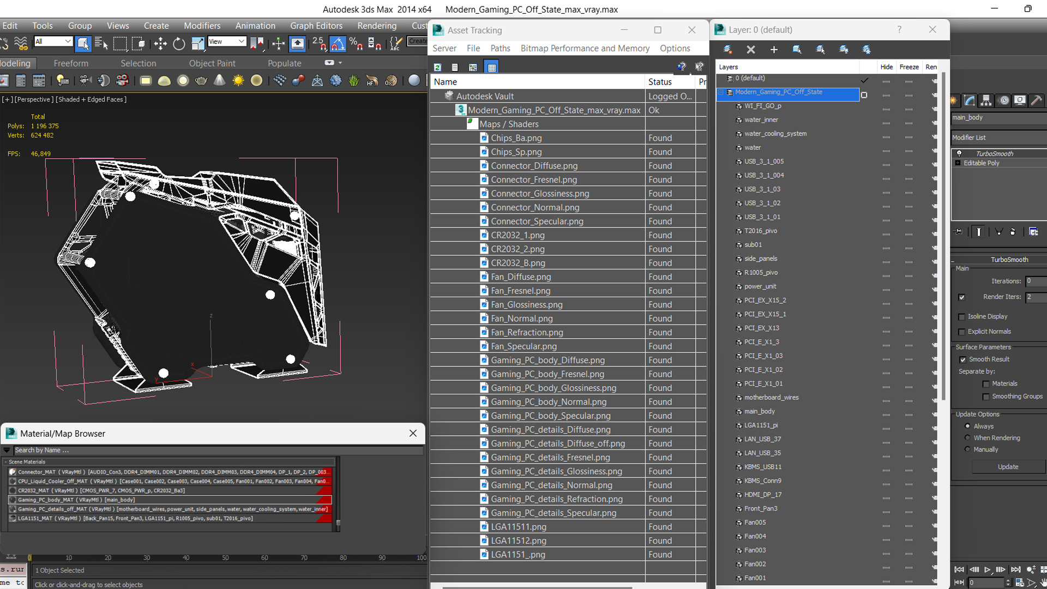The height and width of the screenshot is (589, 1047).
Task: Toggle the Angle Snap tool
Action: click(x=338, y=43)
